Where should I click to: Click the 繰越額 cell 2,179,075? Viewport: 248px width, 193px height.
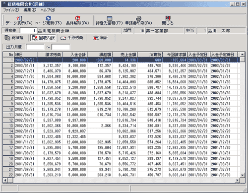click(100, 82)
